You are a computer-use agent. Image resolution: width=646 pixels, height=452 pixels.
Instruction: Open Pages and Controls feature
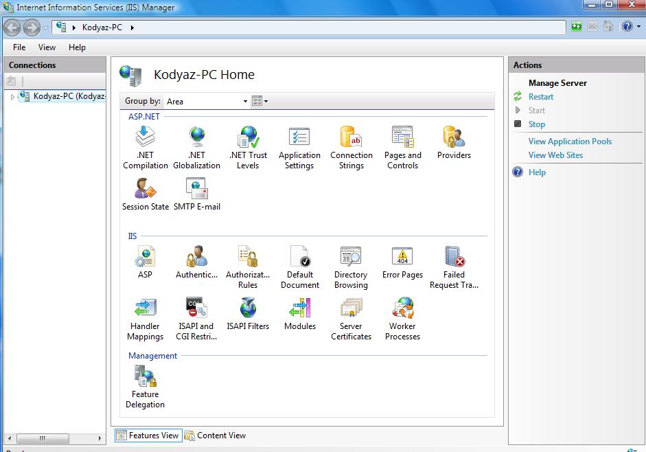pyautogui.click(x=402, y=148)
